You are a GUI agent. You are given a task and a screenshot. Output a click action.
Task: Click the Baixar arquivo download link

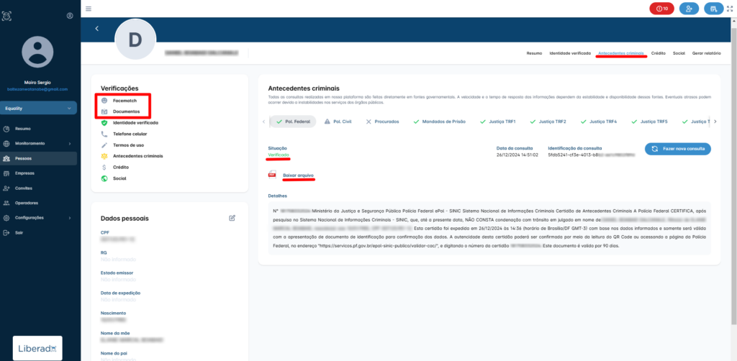298,175
